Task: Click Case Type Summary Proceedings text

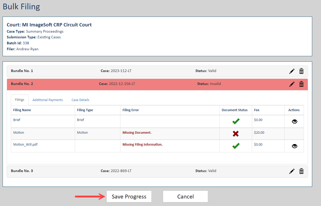Action: pyautogui.click(x=35, y=31)
